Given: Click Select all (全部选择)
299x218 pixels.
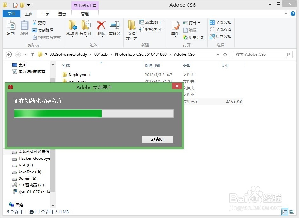Looking at the screenshot, I should pyautogui.click(x=220, y=22).
